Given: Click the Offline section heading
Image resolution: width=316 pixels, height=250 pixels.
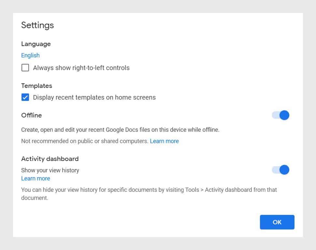Looking at the screenshot, I should click(x=31, y=115).
